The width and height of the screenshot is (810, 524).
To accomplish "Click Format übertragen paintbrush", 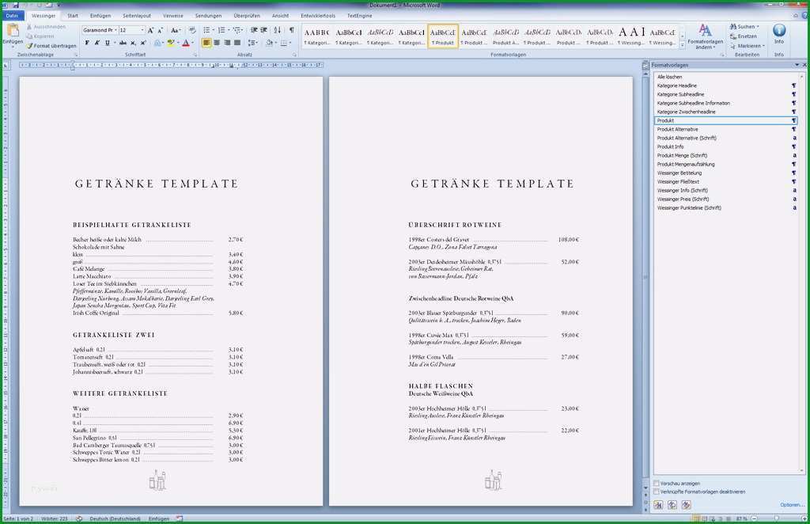I will click(51, 46).
